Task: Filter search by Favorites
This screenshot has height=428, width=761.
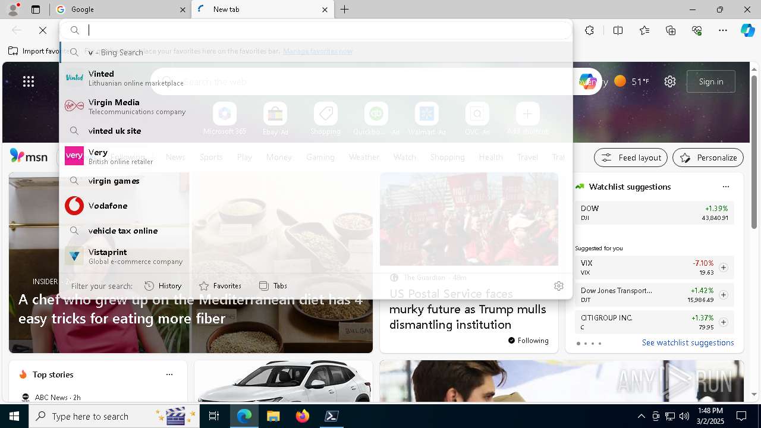Action: [220, 286]
